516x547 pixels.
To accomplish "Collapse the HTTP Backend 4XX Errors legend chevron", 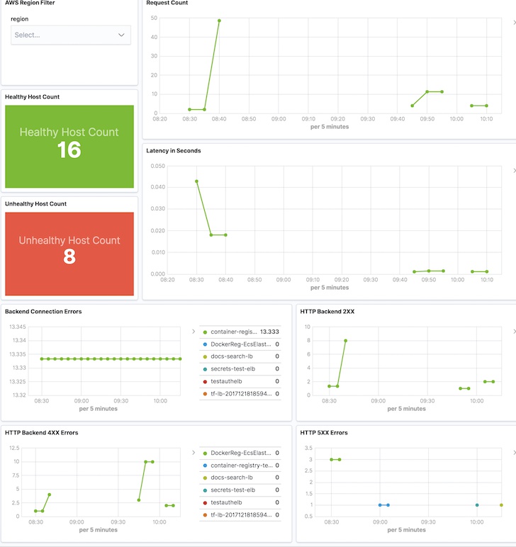I will (x=193, y=452).
